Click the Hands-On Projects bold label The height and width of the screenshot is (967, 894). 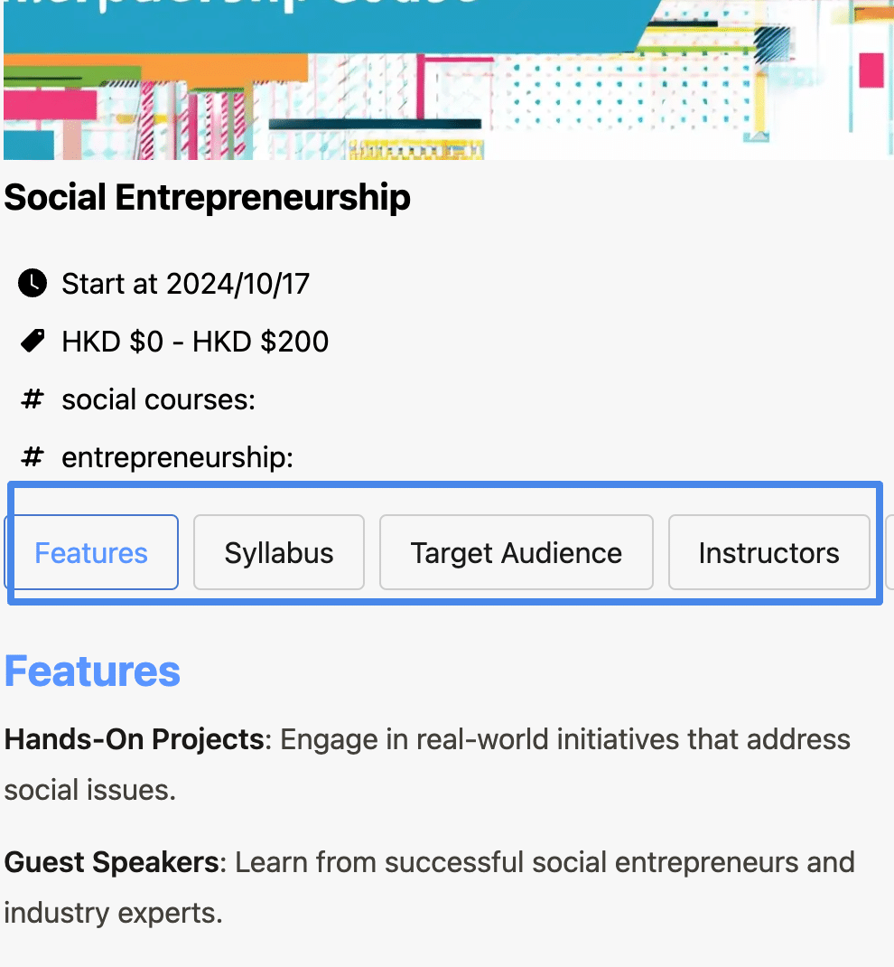click(x=135, y=739)
